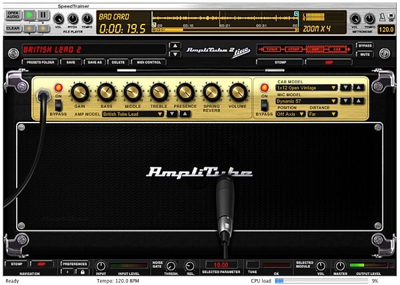Image resolution: width=400 pixels, height=285 pixels.
Task: Select previous amp model with up arrow
Action: coord(185,114)
